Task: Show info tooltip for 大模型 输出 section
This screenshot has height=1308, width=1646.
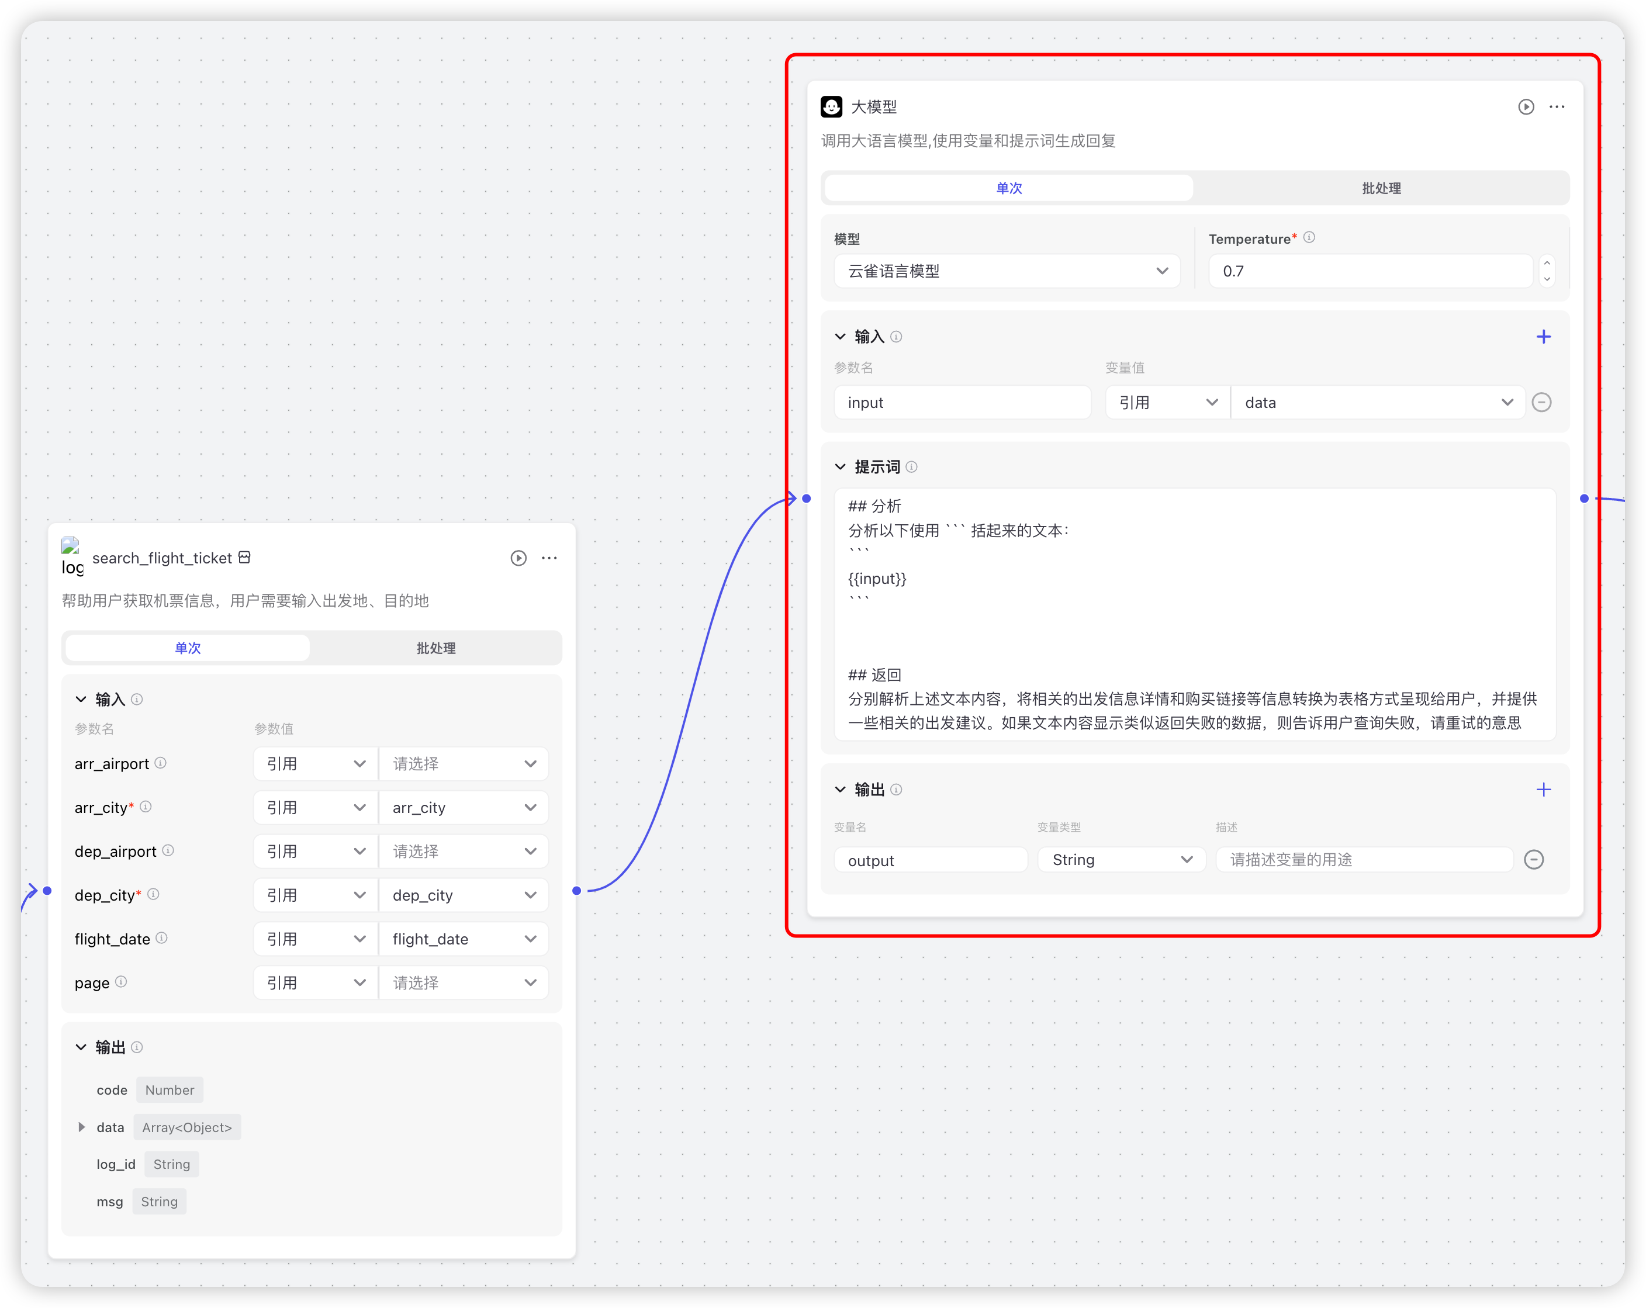Action: [x=896, y=790]
